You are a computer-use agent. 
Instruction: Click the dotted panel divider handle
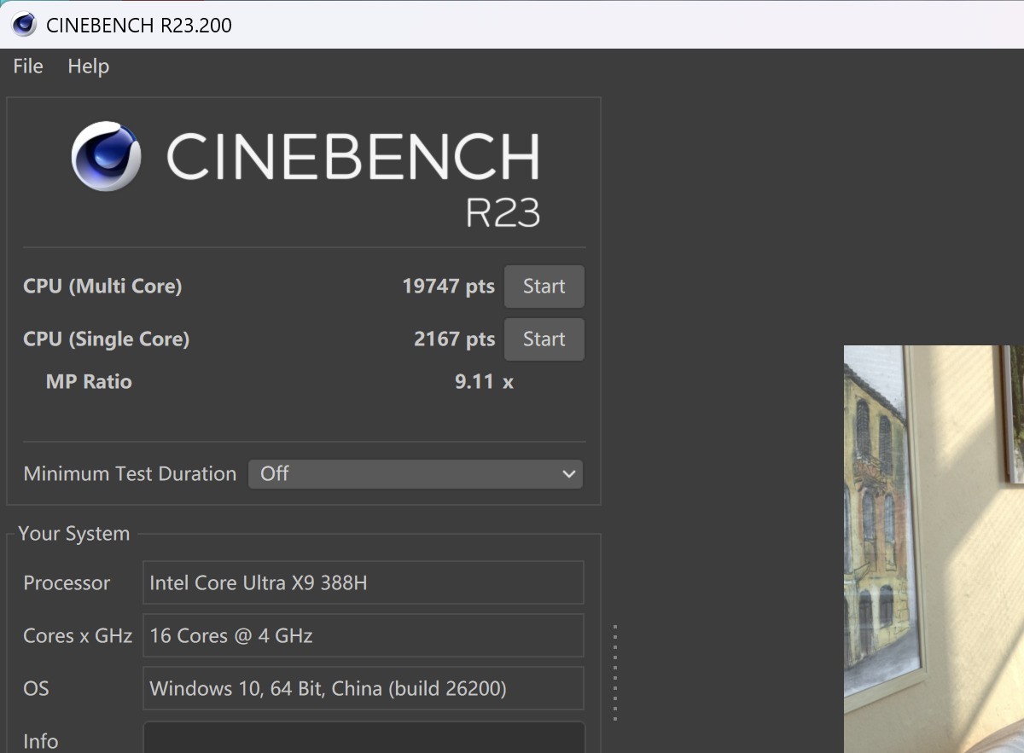point(614,672)
